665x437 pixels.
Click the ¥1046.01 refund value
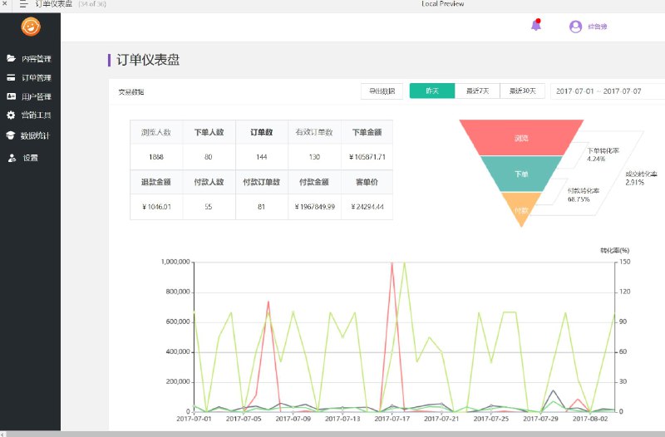click(156, 207)
